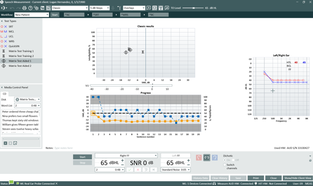Select the right ear red icon
The width and height of the screenshot is (313, 186).
199,158
